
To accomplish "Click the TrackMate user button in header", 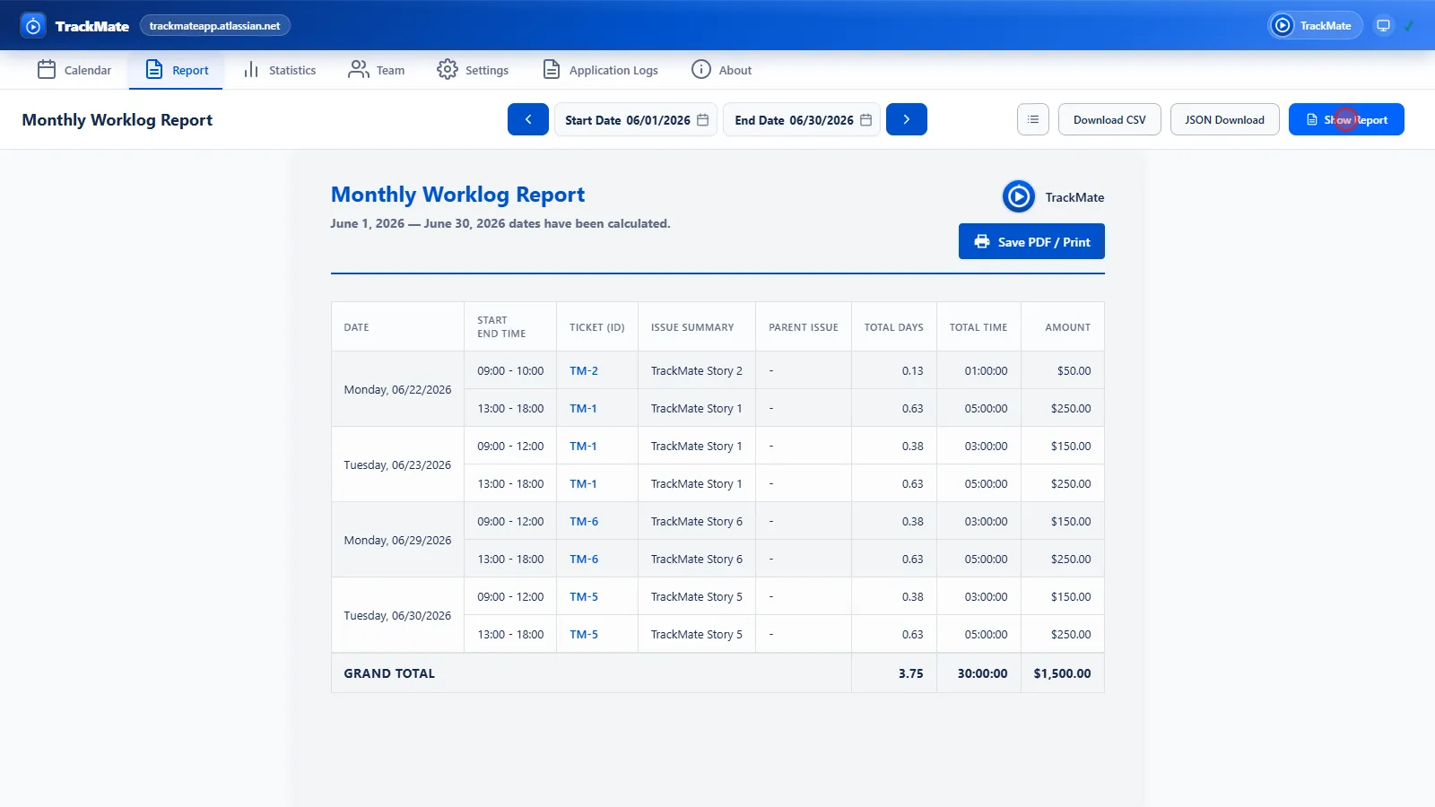I will pyautogui.click(x=1315, y=25).
